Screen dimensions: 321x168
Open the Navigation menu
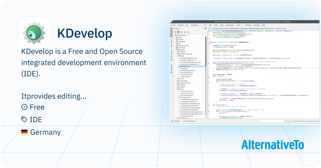pyautogui.click(x=195, y=25)
